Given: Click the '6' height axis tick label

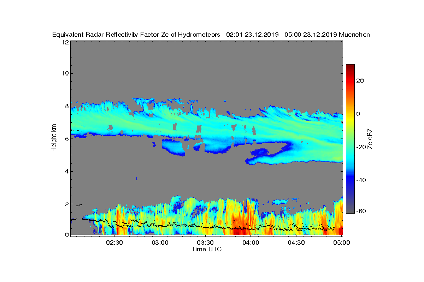Looking at the screenshot, I should 66,139.
